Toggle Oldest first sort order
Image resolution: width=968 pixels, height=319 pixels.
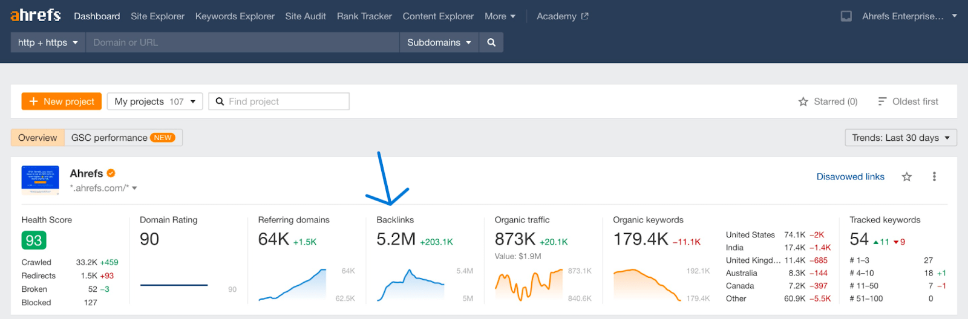908,101
